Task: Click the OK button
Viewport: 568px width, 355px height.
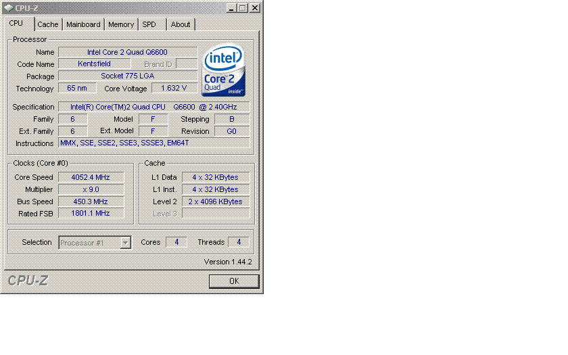Action: coord(234,281)
